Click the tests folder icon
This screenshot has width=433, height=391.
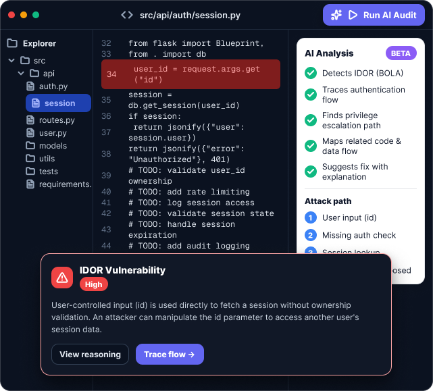pos(30,172)
